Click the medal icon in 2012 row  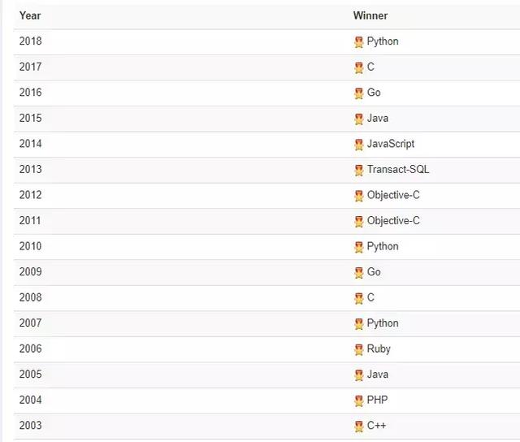359,196
